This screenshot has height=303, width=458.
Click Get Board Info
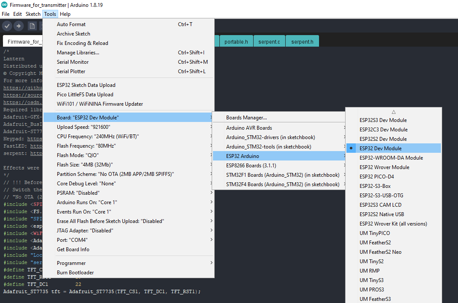click(x=129, y=249)
